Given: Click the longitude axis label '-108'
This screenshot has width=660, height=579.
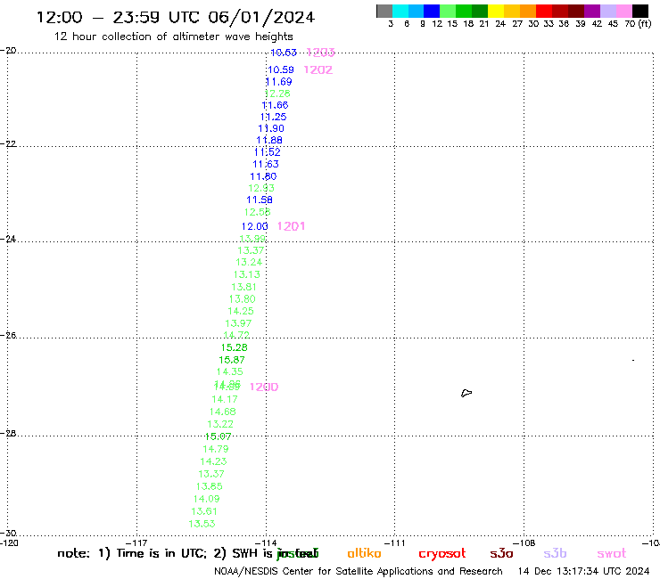Looking at the screenshot, I should 524,542.
